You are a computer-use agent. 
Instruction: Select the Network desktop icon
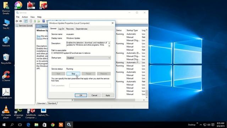click(6, 42)
